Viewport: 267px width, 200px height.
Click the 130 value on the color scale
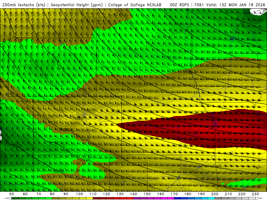point(120,194)
